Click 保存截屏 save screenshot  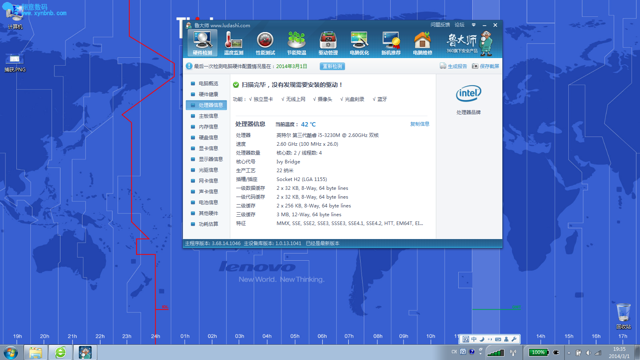486,66
